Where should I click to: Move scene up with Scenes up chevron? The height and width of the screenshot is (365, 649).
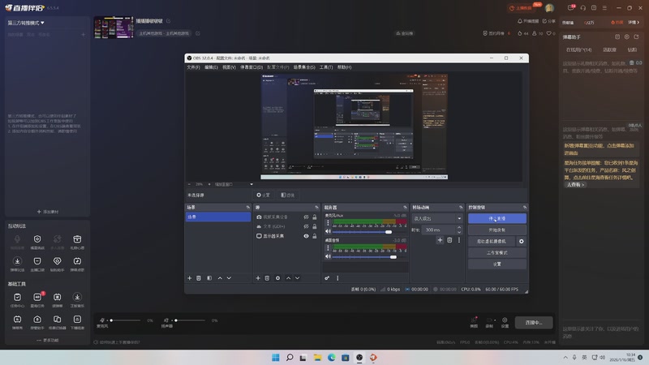tap(220, 278)
